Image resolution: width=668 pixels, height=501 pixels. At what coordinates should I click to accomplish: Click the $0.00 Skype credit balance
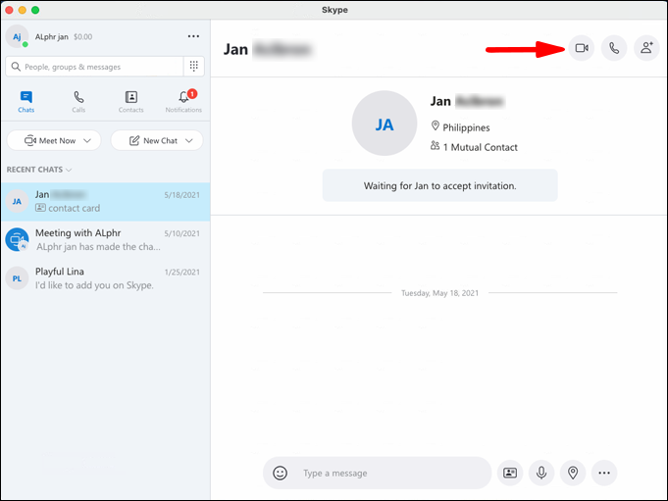82,36
